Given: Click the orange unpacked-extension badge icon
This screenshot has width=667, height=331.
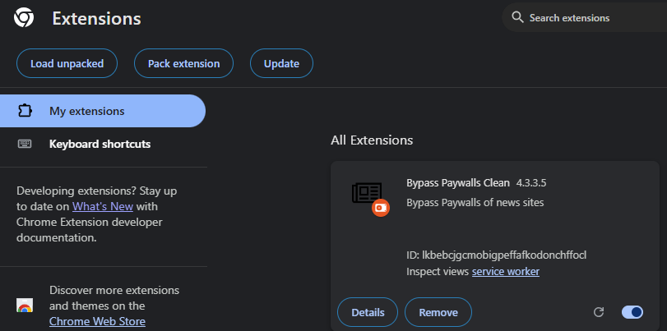Looking at the screenshot, I should point(380,208).
